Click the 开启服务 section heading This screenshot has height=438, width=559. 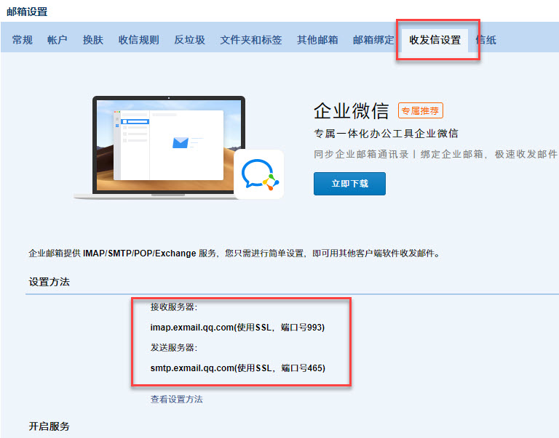[49, 426]
